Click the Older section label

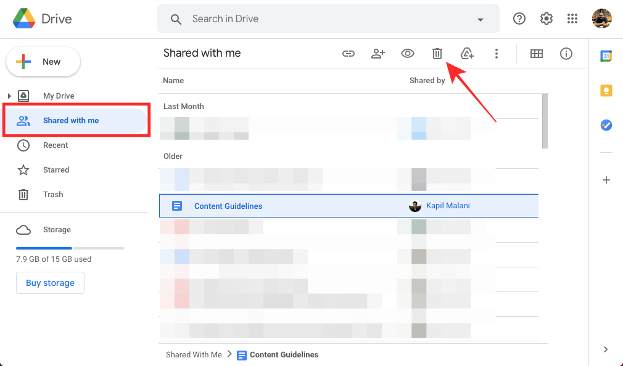pyautogui.click(x=173, y=157)
